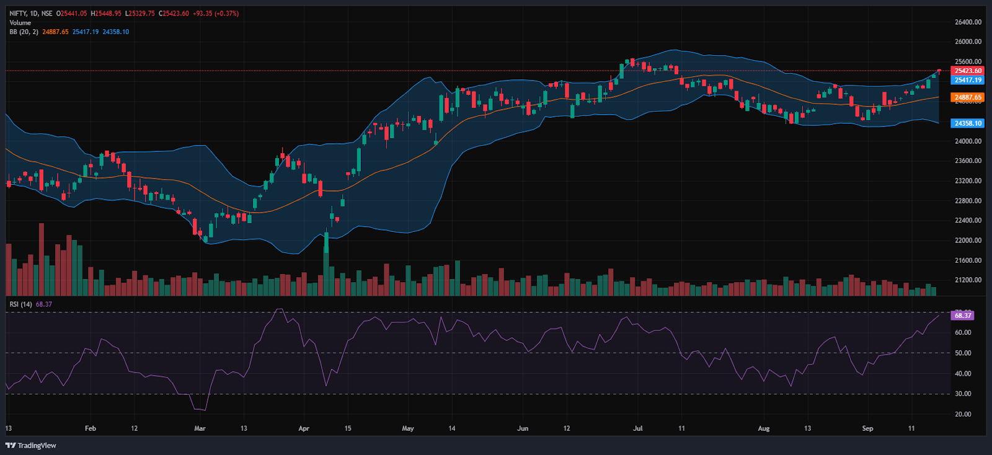This screenshot has height=455, width=992.
Task: Click the RSI (14) indicator legend
Action: pyautogui.click(x=21, y=304)
